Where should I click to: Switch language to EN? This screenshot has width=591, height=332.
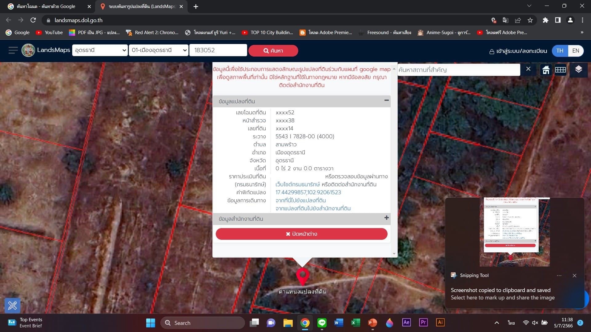pyautogui.click(x=576, y=51)
